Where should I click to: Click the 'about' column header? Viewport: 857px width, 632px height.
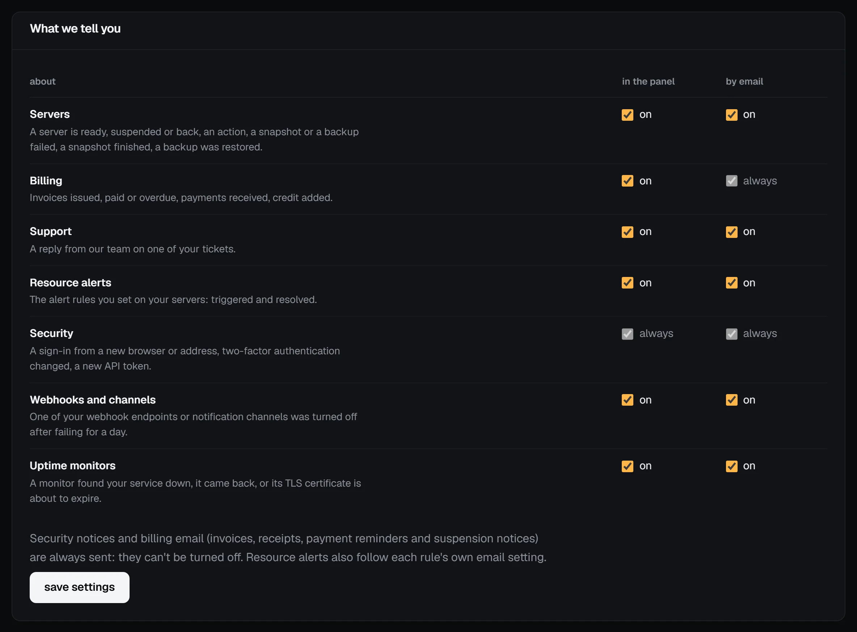click(x=42, y=81)
